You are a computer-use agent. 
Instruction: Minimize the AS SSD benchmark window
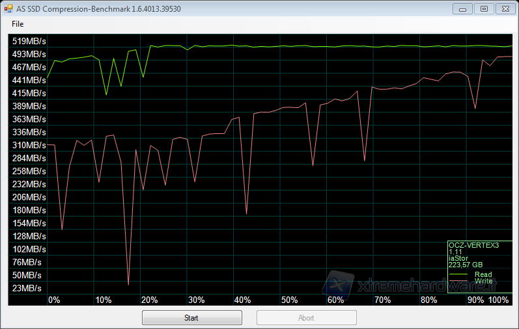pyautogui.click(x=462, y=8)
